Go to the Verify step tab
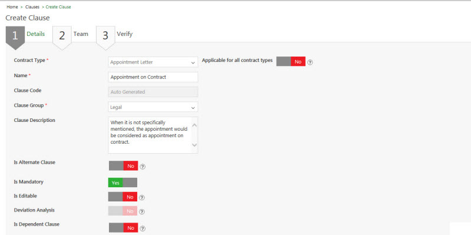 coord(125,34)
